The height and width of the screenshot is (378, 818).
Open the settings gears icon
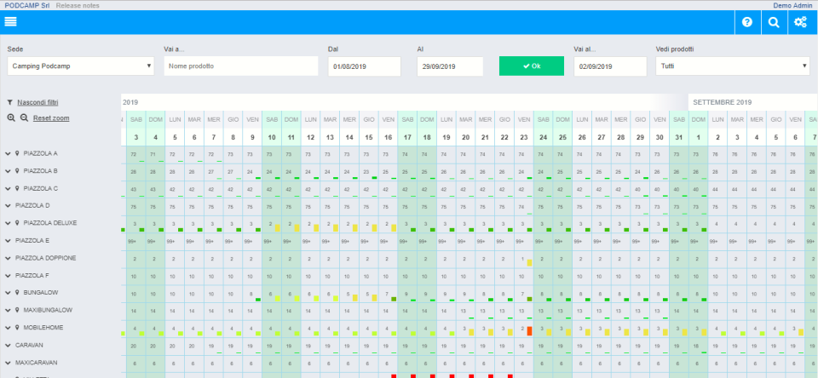click(800, 22)
